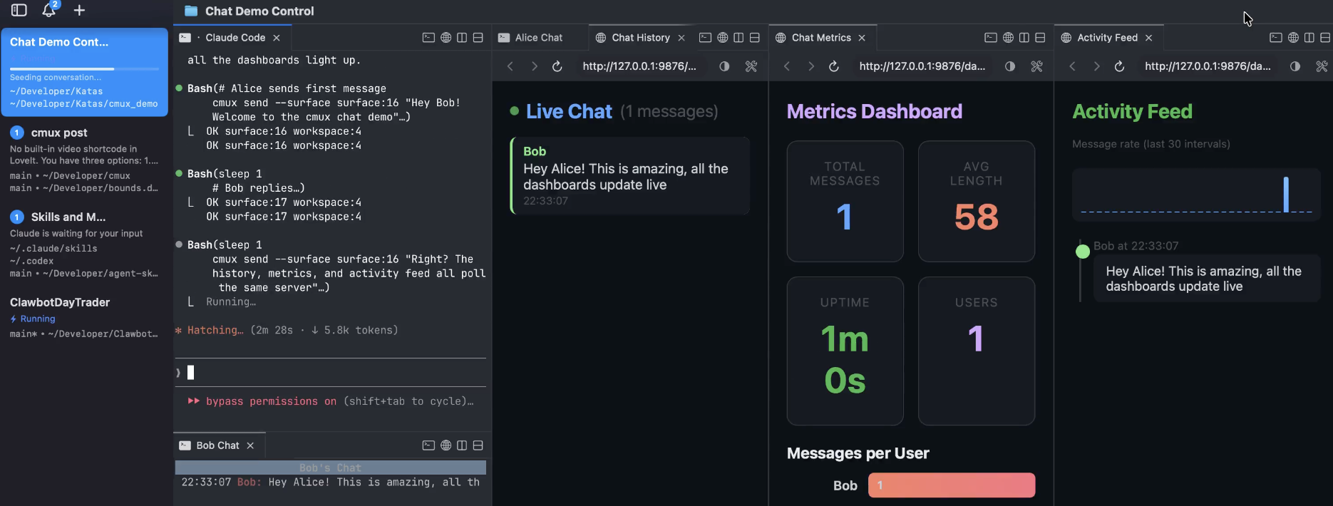
Task: Click Bob's messages-per-user bar
Action: [x=951, y=485]
